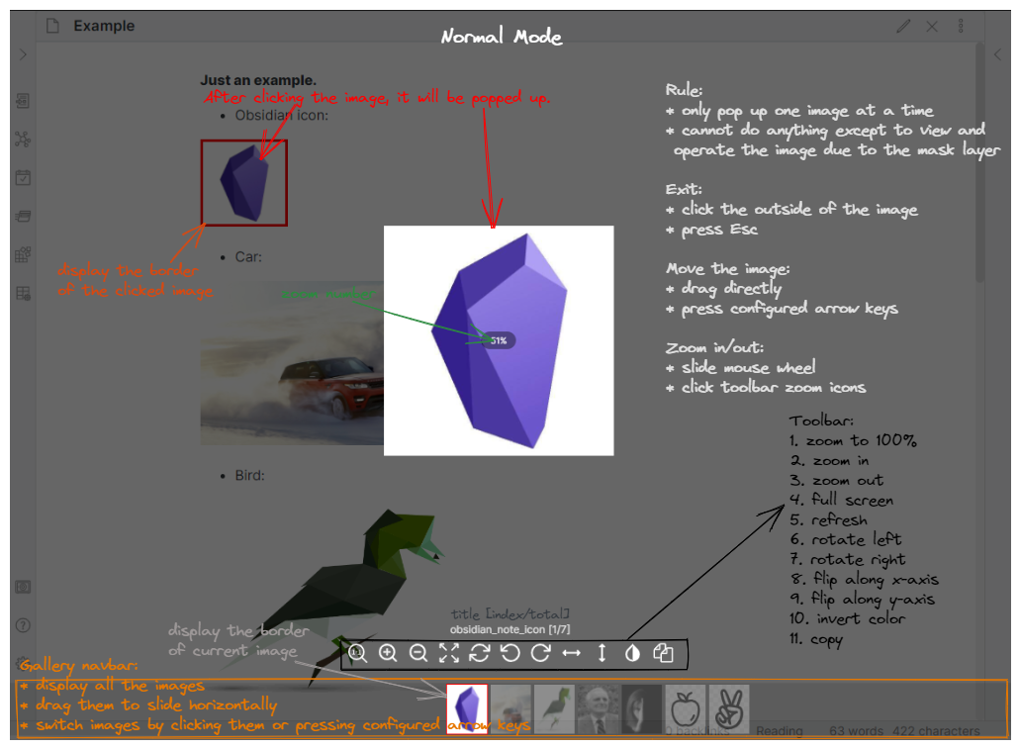The height and width of the screenshot is (749, 1020).
Task: Click the "obsidian_note_icon [1/7]" title label
Action: click(x=510, y=629)
